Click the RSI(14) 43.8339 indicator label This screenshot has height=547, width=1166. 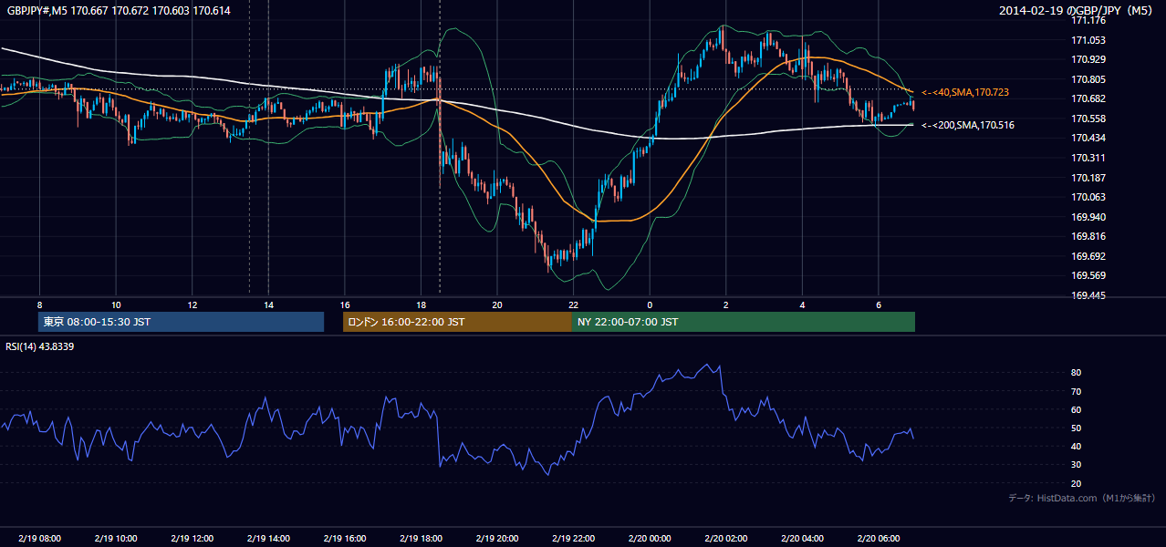40,346
